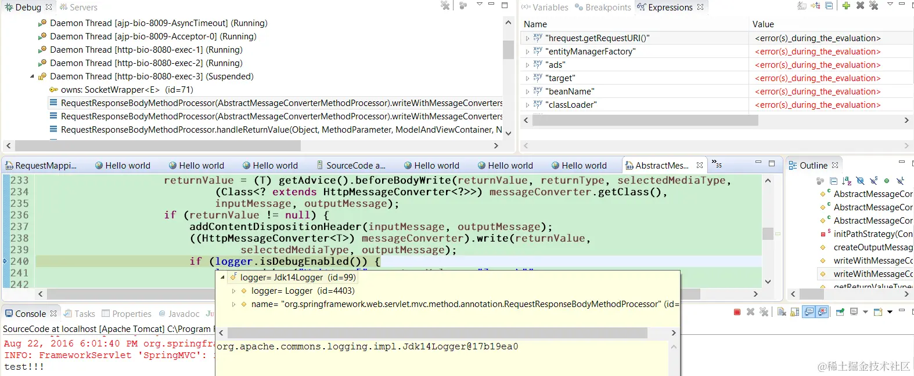Toggle Hide Non-Public Members green dot
The width and height of the screenshot is (914, 376).
[x=887, y=181]
